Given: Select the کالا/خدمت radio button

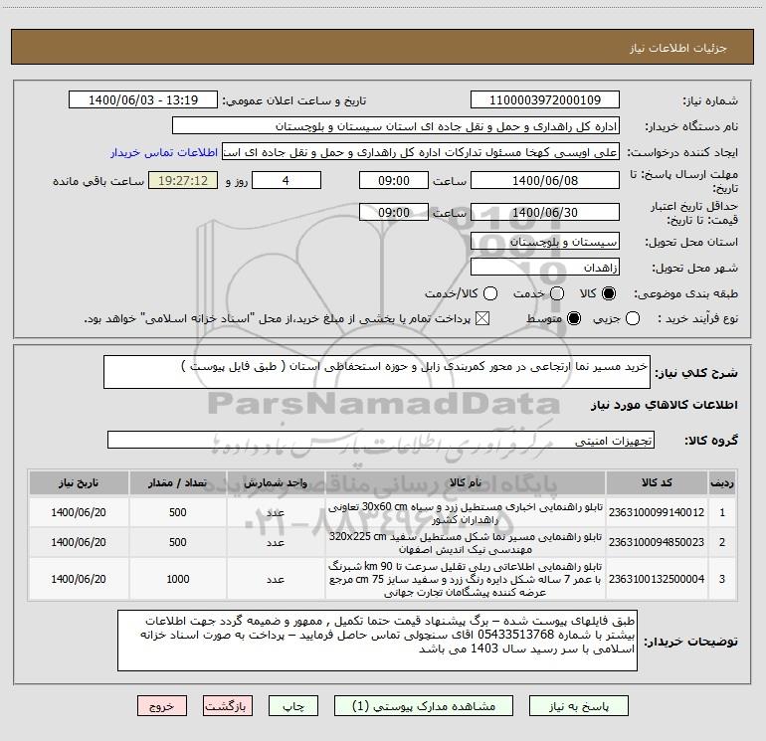Looking at the screenshot, I should 490,293.
